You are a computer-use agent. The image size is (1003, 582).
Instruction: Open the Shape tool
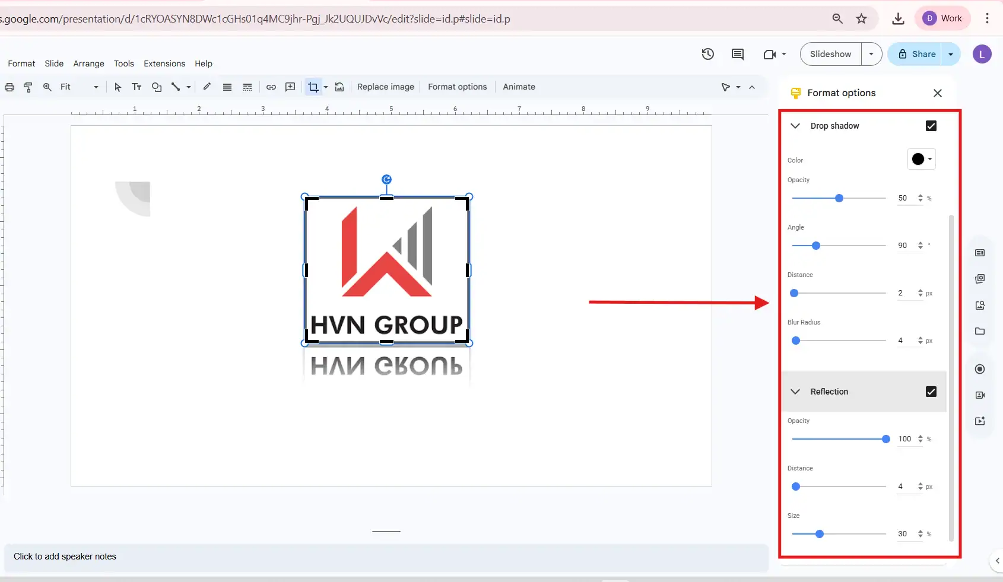157,87
